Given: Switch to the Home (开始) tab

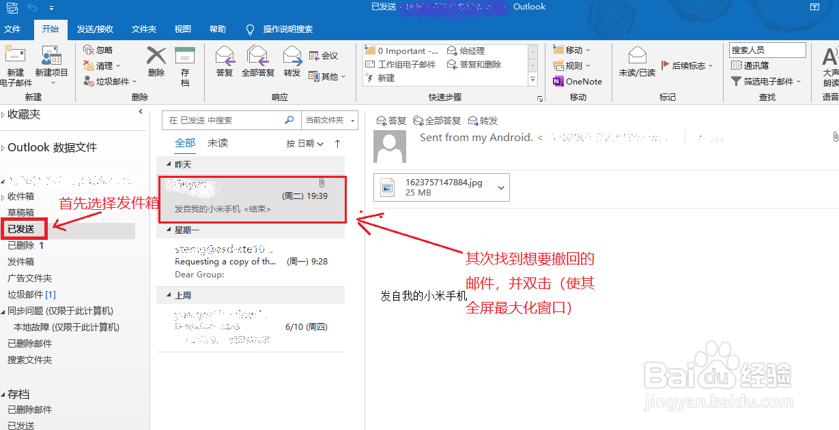Looking at the screenshot, I should tap(50, 29).
